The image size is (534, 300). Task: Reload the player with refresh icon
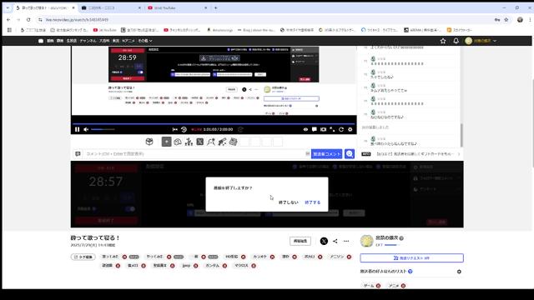(x=341, y=129)
